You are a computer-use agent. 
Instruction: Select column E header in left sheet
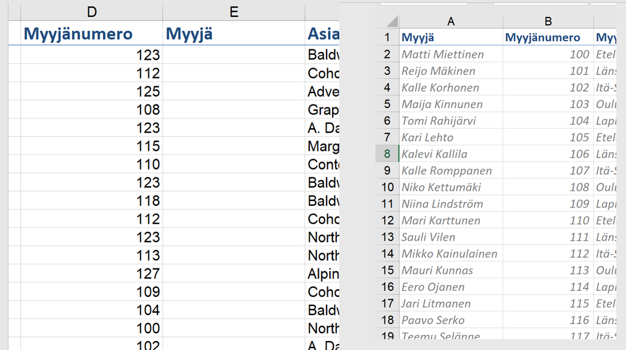[x=234, y=11]
